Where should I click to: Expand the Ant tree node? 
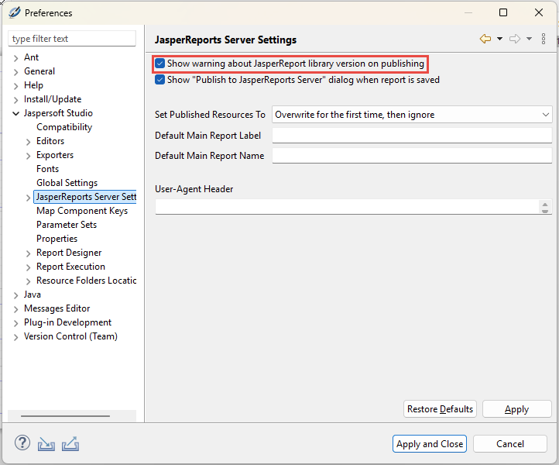(15, 58)
